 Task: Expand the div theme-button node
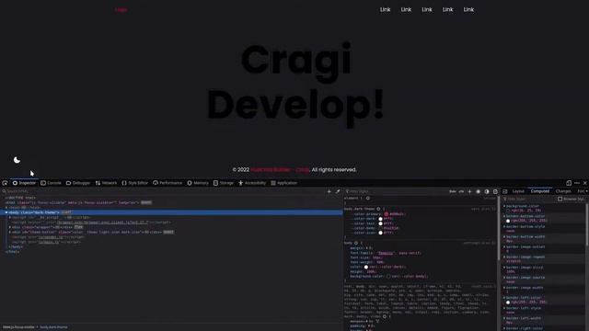[10, 232]
